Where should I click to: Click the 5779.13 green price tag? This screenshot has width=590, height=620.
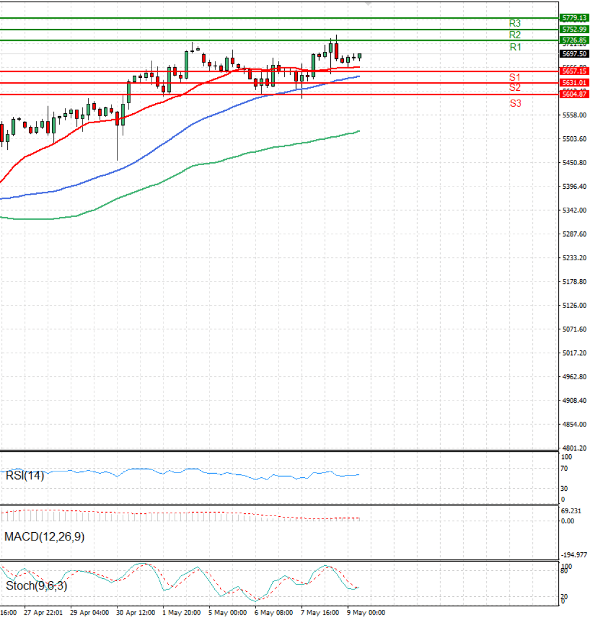pos(574,18)
